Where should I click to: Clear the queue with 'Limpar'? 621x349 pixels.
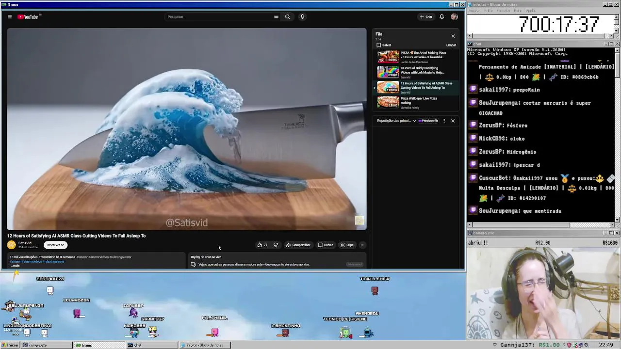(x=451, y=45)
